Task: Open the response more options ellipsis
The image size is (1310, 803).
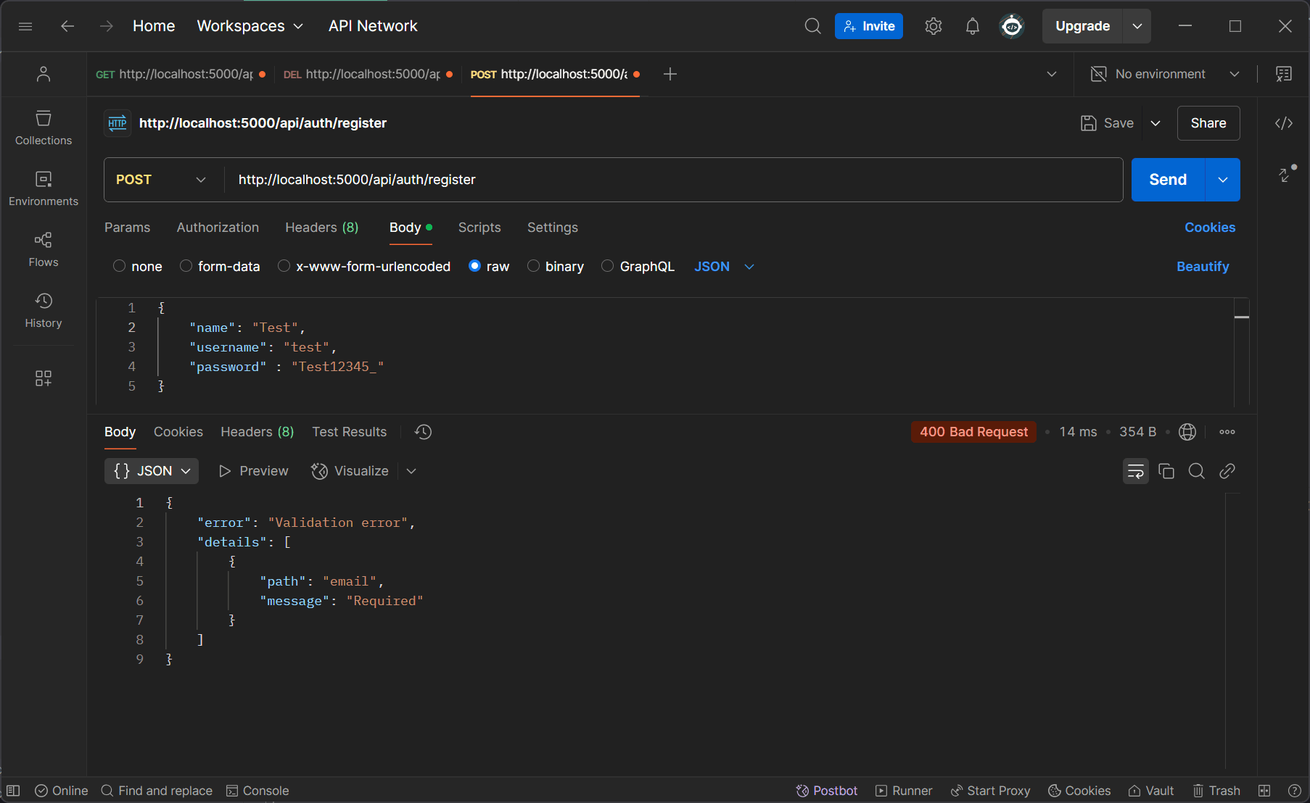Action: 1227,432
